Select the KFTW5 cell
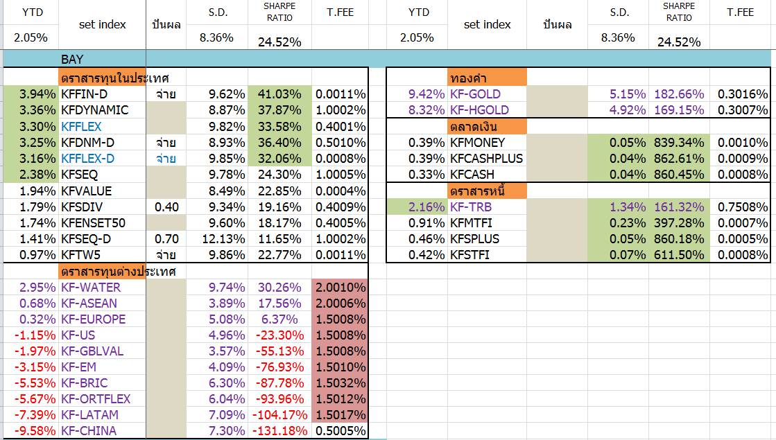 click(102, 254)
